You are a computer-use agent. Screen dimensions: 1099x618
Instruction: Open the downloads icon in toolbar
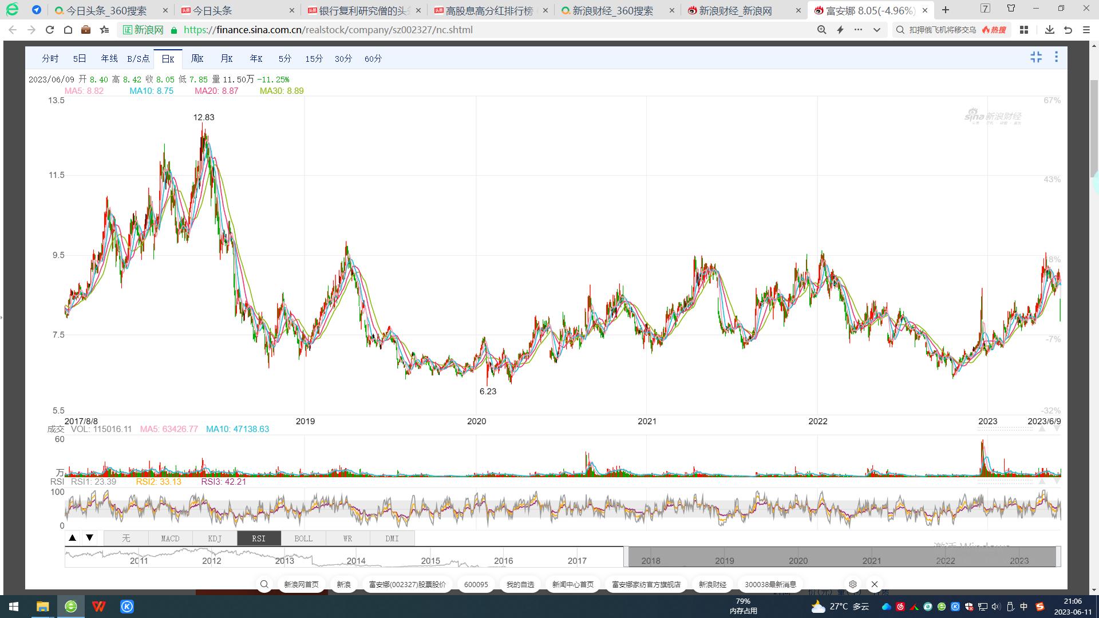1049,30
